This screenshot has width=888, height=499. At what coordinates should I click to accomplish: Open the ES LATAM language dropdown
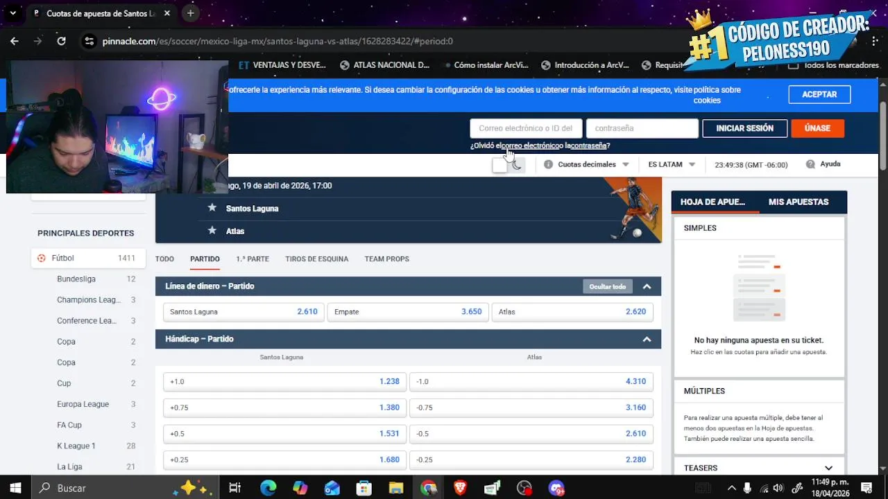click(x=672, y=164)
